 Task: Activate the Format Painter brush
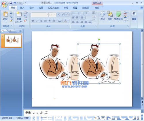[x=11, y=20]
